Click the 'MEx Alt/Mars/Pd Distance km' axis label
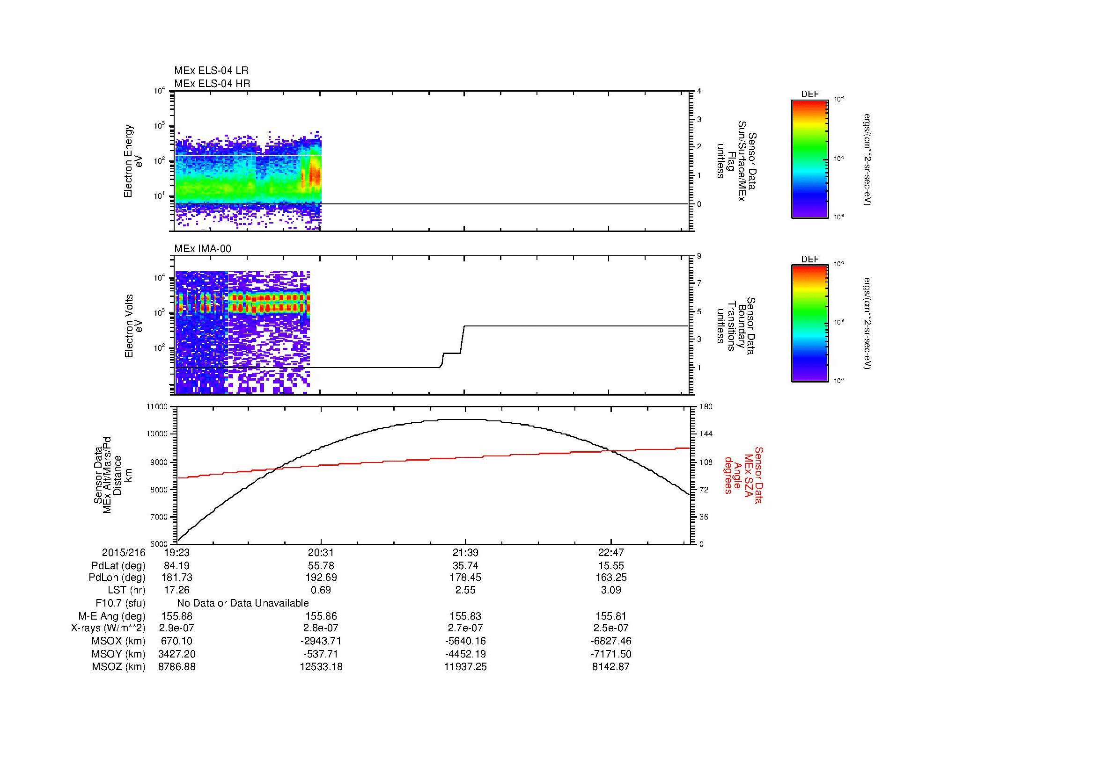Viewport: 1095px width, 773px height. (112, 475)
